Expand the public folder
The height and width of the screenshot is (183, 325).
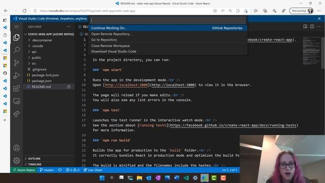pos(49,57)
